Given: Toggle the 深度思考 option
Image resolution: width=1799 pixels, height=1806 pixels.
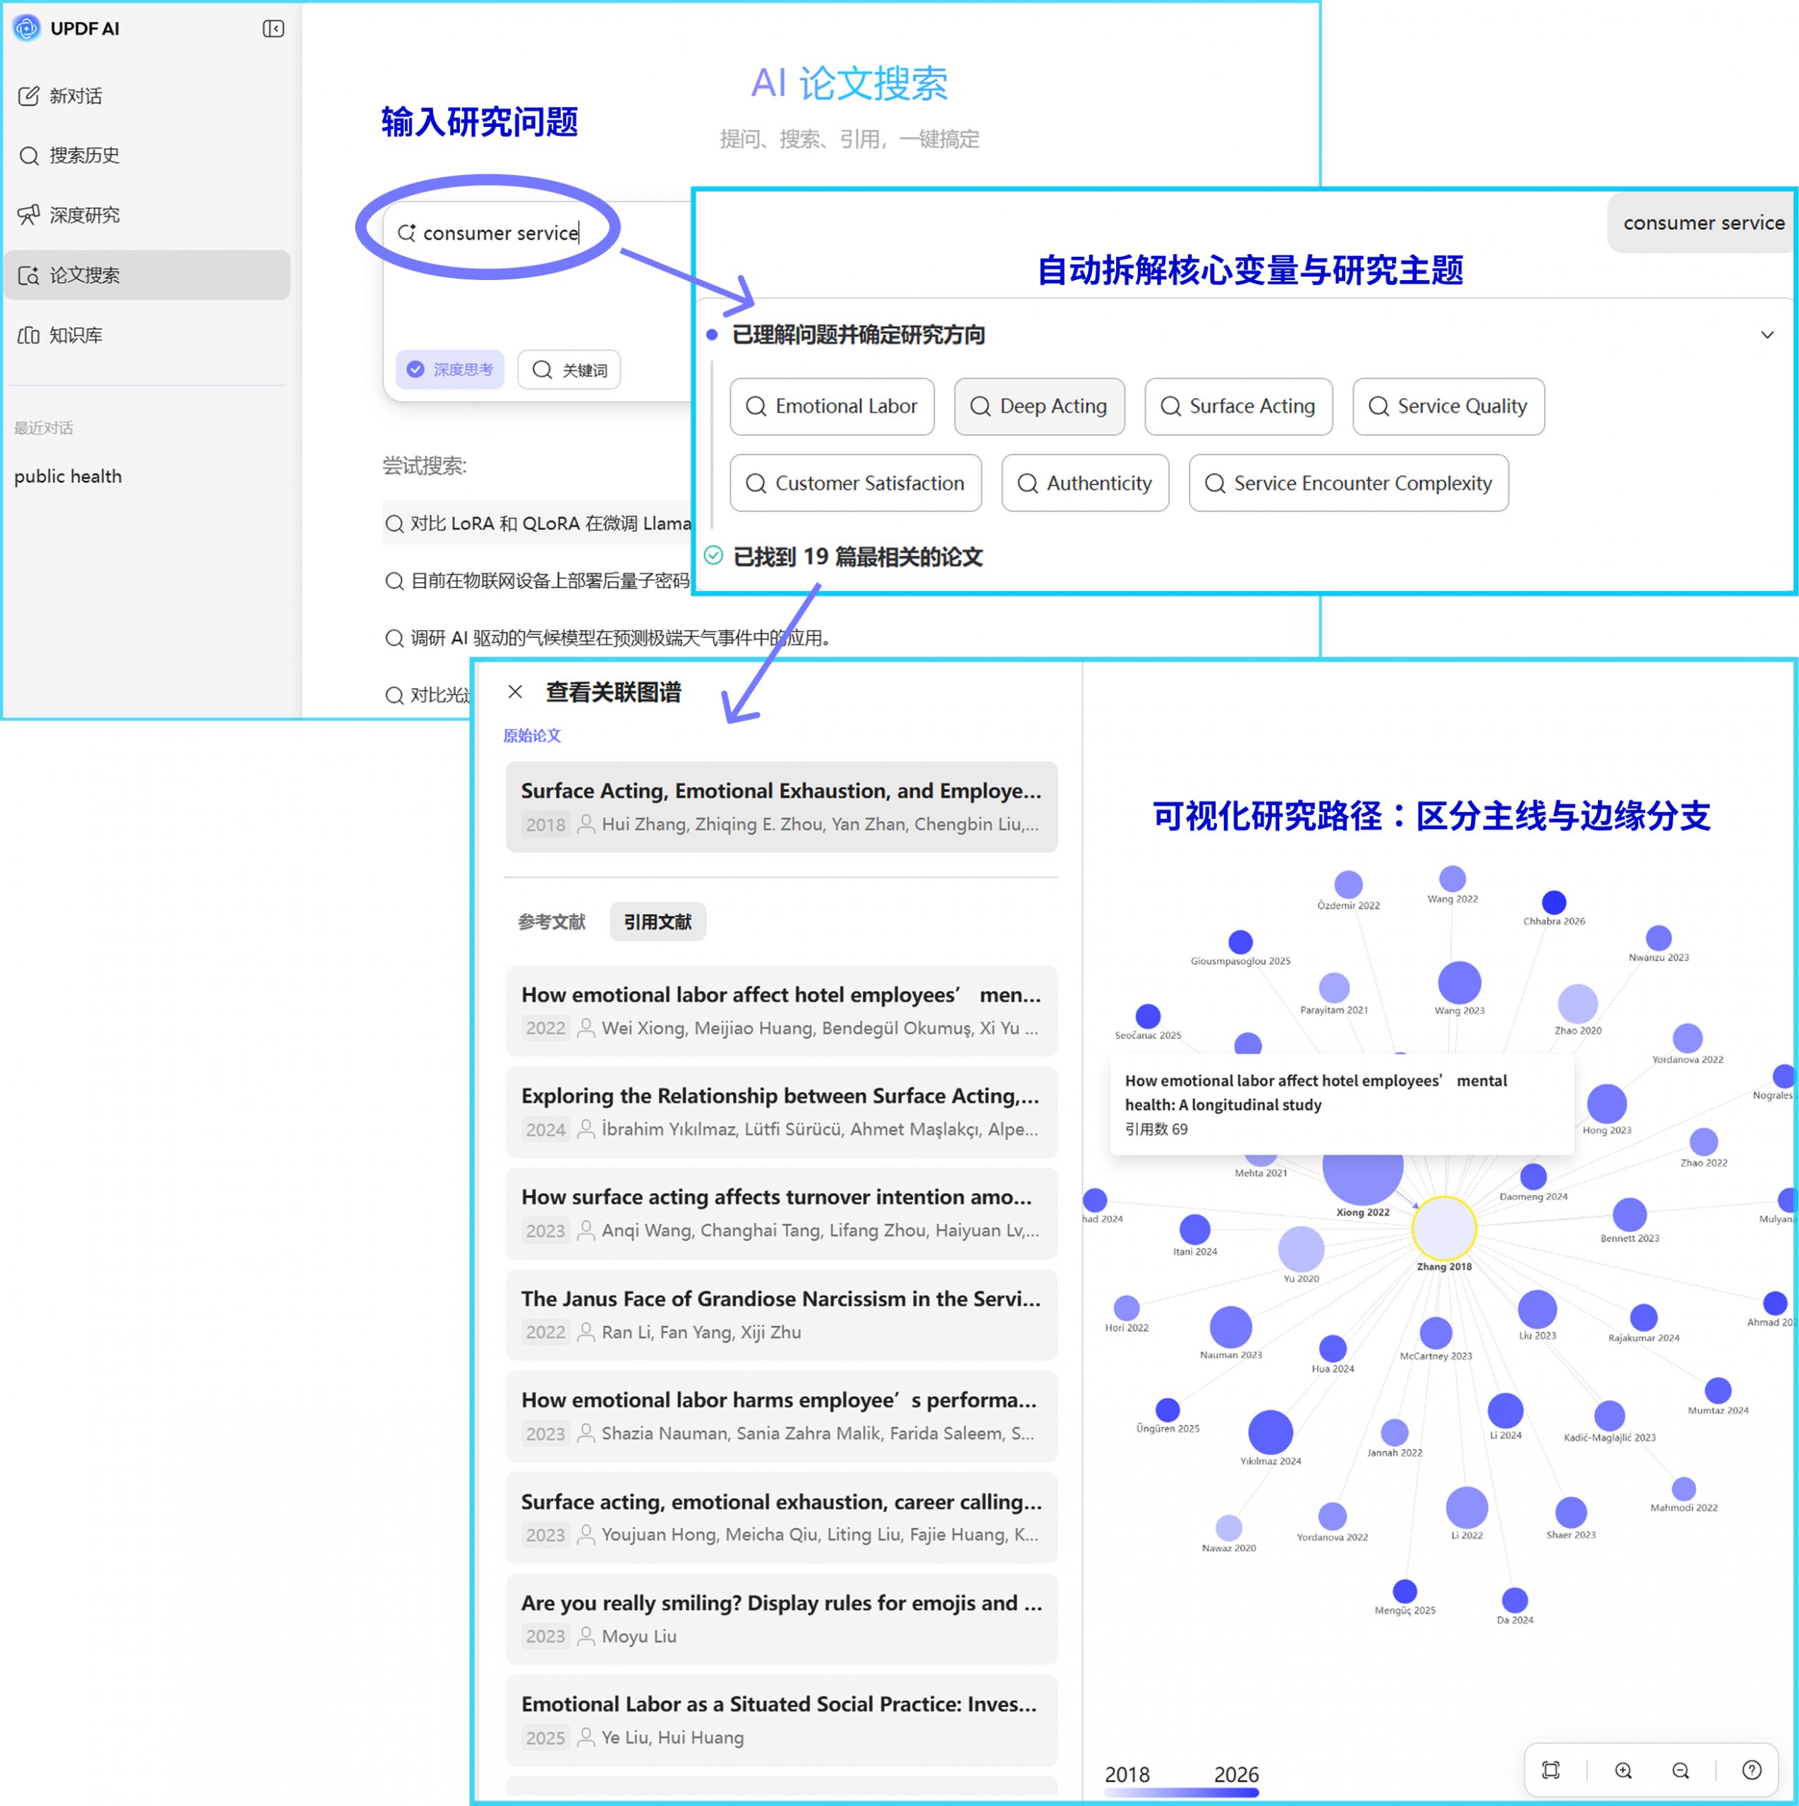Looking at the screenshot, I should (450, 369).
